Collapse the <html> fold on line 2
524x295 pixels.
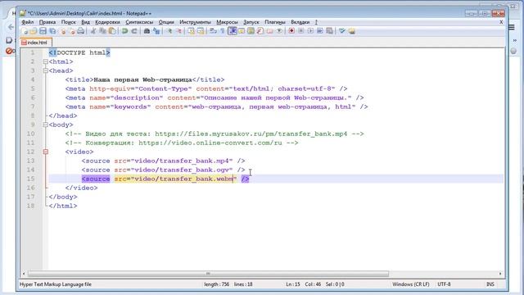point(46,62)
